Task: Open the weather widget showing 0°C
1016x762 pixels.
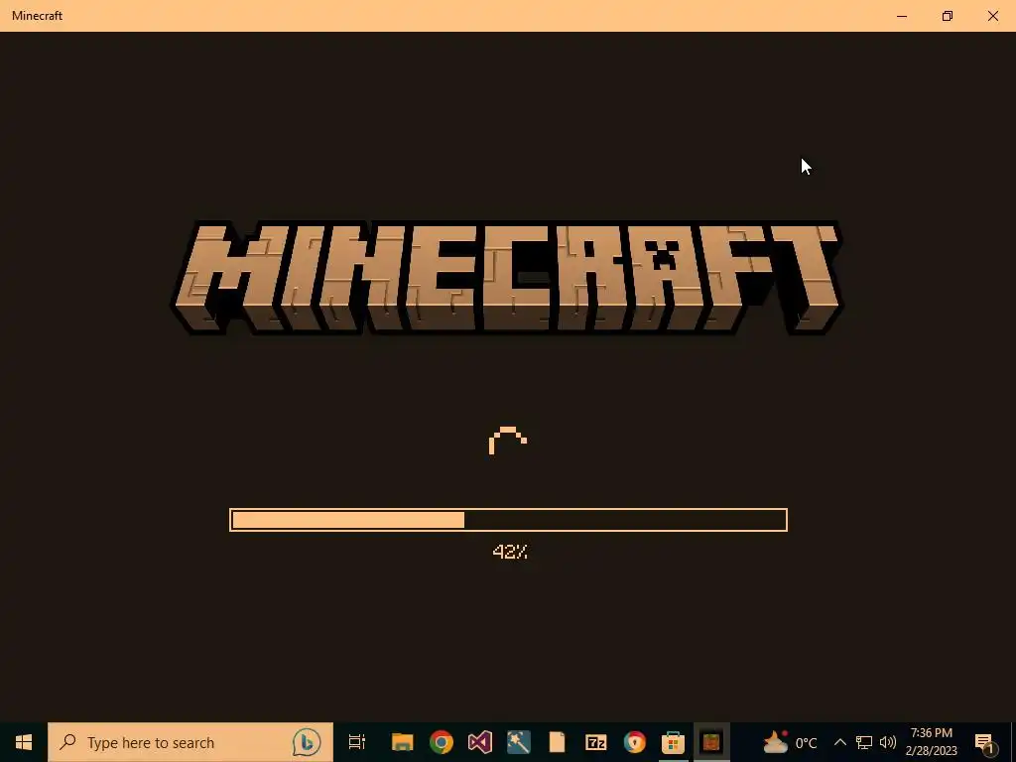Action: click(x=790, y=742)
